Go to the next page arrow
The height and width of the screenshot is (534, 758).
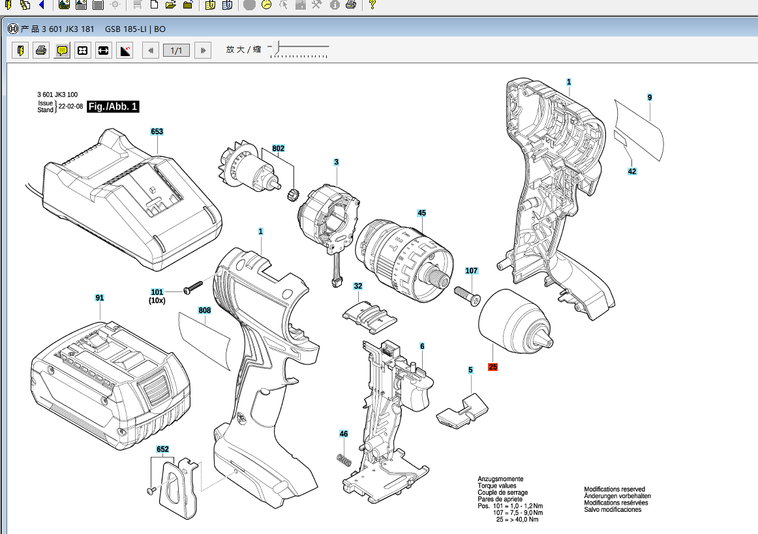click(x=203, y=50)
